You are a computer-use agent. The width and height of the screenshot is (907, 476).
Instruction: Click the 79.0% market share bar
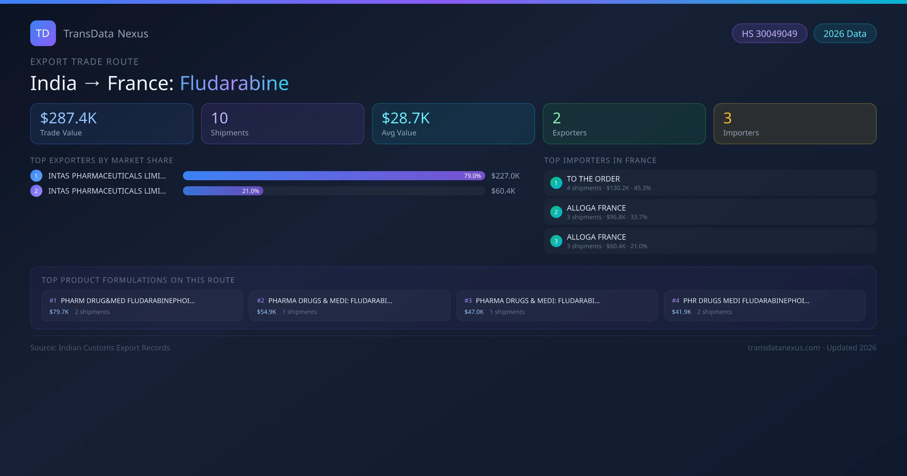tap(333, 176)
